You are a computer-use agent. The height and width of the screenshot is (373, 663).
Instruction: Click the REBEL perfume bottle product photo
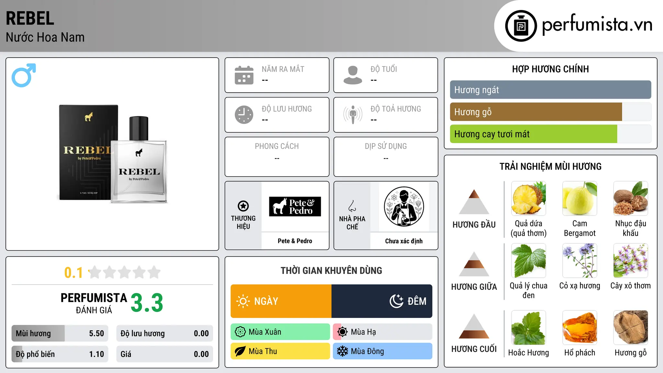[112, 154]
